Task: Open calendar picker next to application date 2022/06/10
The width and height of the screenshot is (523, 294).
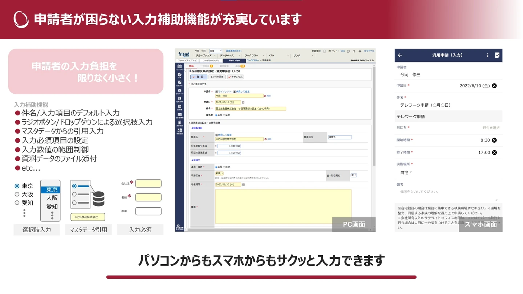Action: pyautogui.click(x=243, y=102)
